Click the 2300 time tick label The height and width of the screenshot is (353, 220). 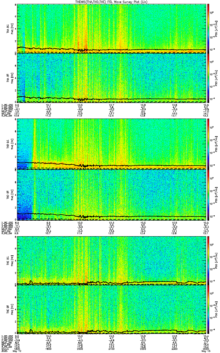175,349
